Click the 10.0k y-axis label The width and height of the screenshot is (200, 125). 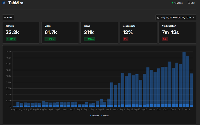tap(9, 76)
